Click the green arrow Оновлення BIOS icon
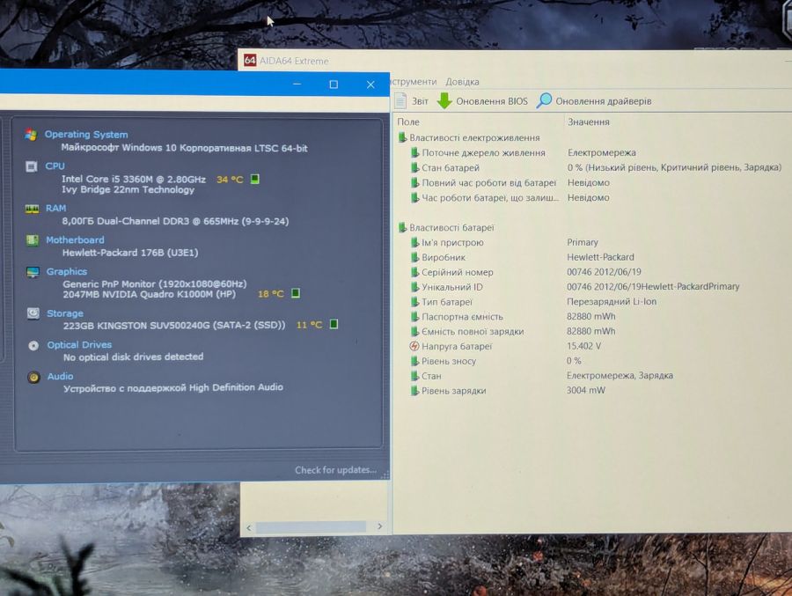The height and width of the screenshot is (596, 792). click(444, 100)
